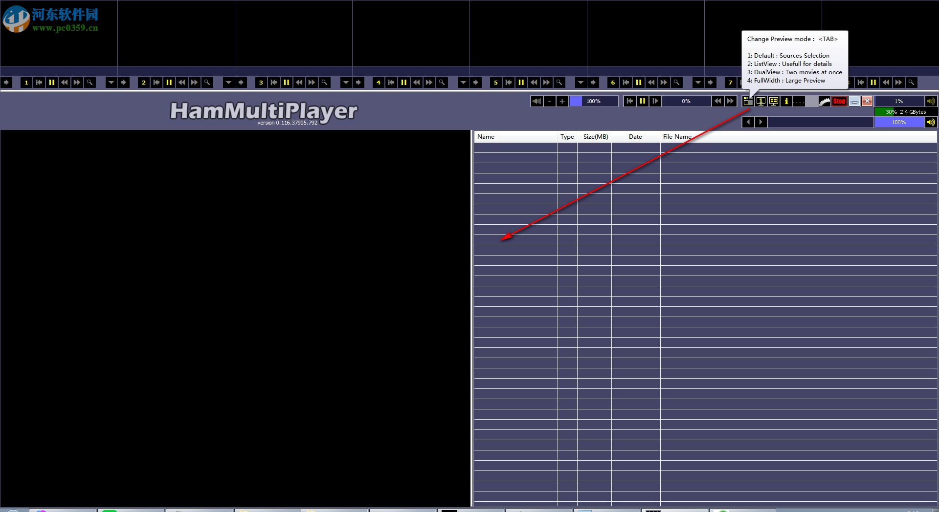The width and height of the screenshot is (939, 512).
Task: Rewind player 1 to start
Action: [39, 83]
